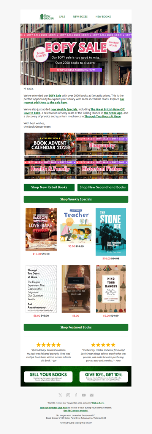Open the Facebook social icon
Image resolution: width=152 pixels, height=434 pixels.
(x=76, y=395)
